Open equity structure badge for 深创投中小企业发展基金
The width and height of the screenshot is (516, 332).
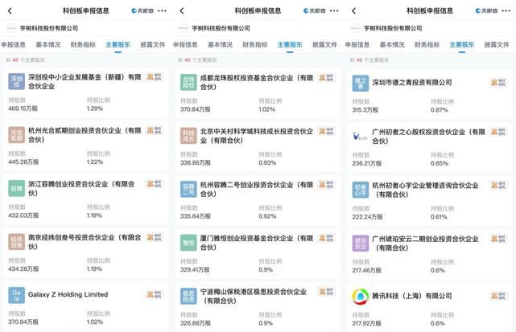(154, 77)
